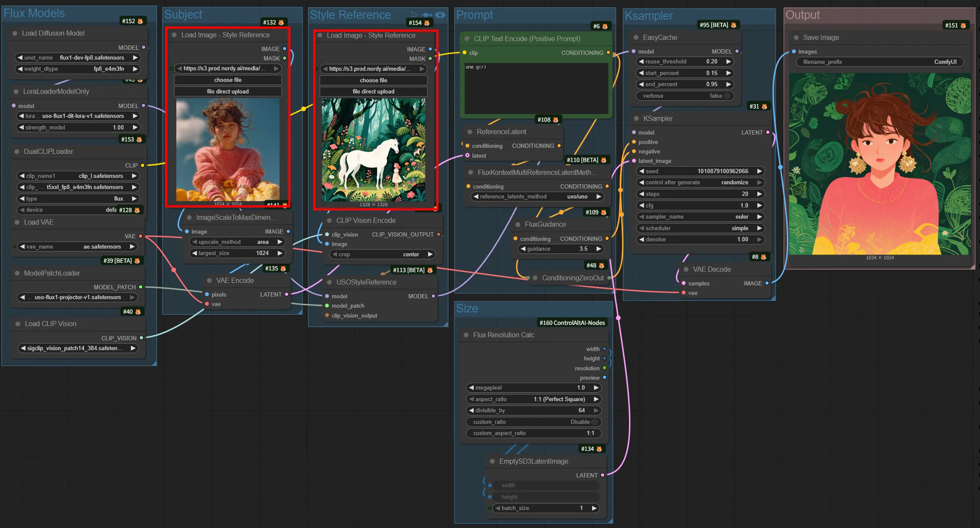Click the seed value field in KSampler
Screen dimensions: 980x528
click(x=700, y=171)
